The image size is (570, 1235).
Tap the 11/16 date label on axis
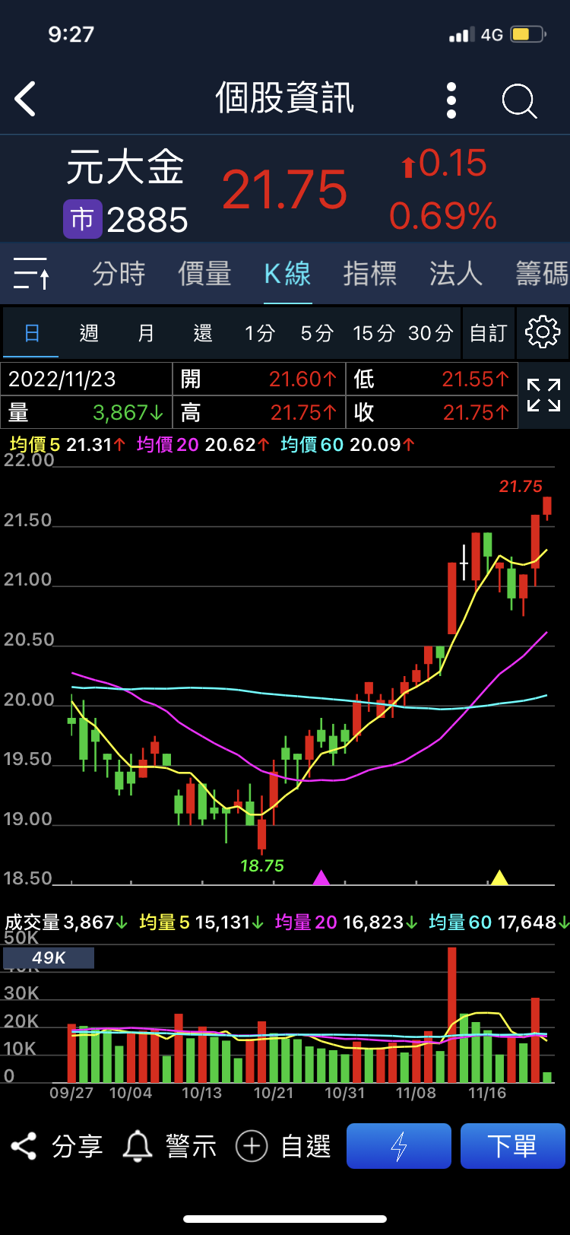pos(487,1093)
